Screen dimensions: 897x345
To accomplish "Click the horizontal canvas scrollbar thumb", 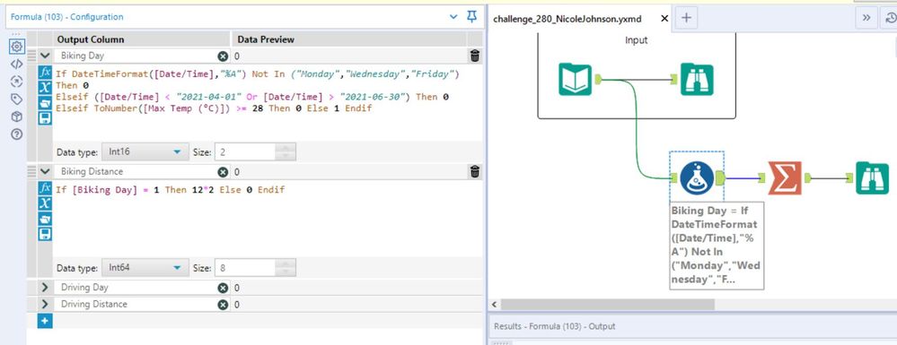I will (608, 305).
